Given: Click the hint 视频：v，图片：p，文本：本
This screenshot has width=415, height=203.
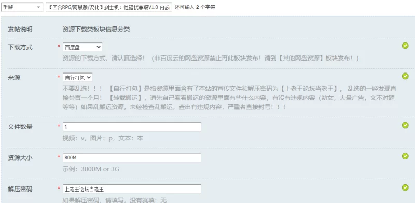Looking at the screenshot, I should [103, 138].
